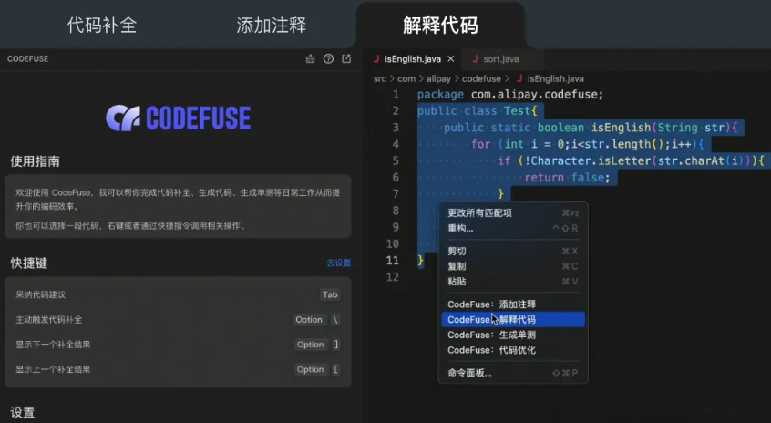This screenshot has width=771, height=423.
Task: Click breadcrumb segment src
Action: [x=380, y=78]
